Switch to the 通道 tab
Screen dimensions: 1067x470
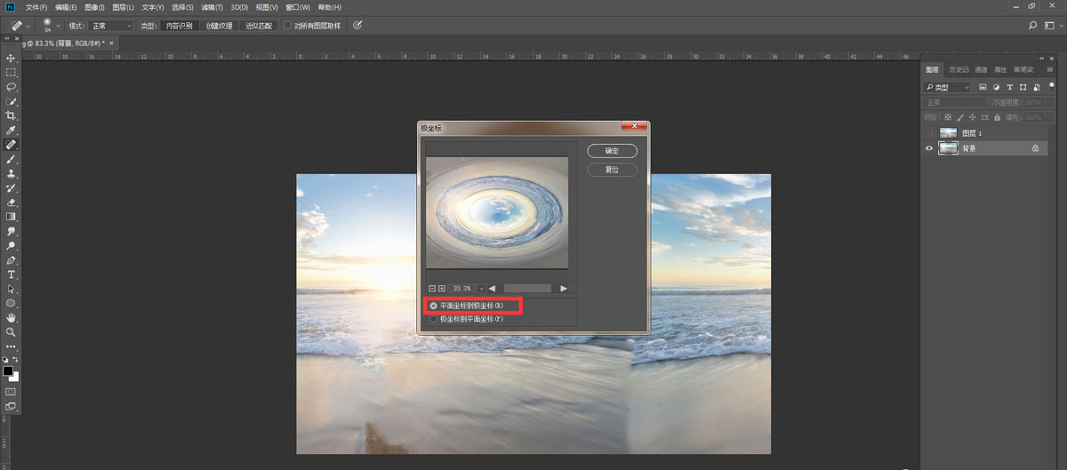click(981, 69)
